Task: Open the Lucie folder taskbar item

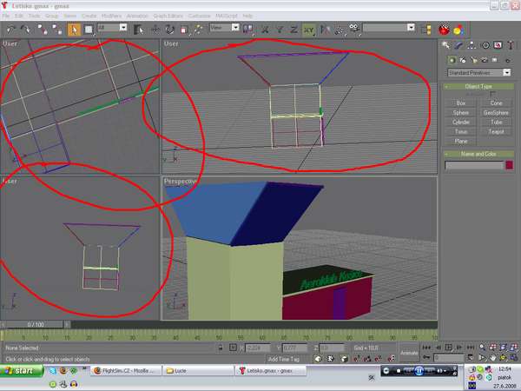Action: (x=198, y=371)
